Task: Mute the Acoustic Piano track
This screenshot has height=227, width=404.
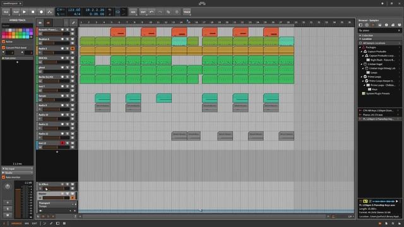Action: 73,30
